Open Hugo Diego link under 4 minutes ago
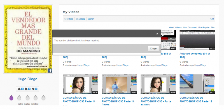The width and height of the screenshot is (224, 110). click(x=161, y=65)
